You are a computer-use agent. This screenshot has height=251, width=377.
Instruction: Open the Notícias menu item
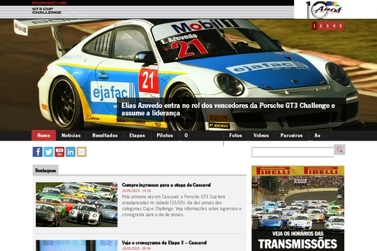(x=71, y=136)
